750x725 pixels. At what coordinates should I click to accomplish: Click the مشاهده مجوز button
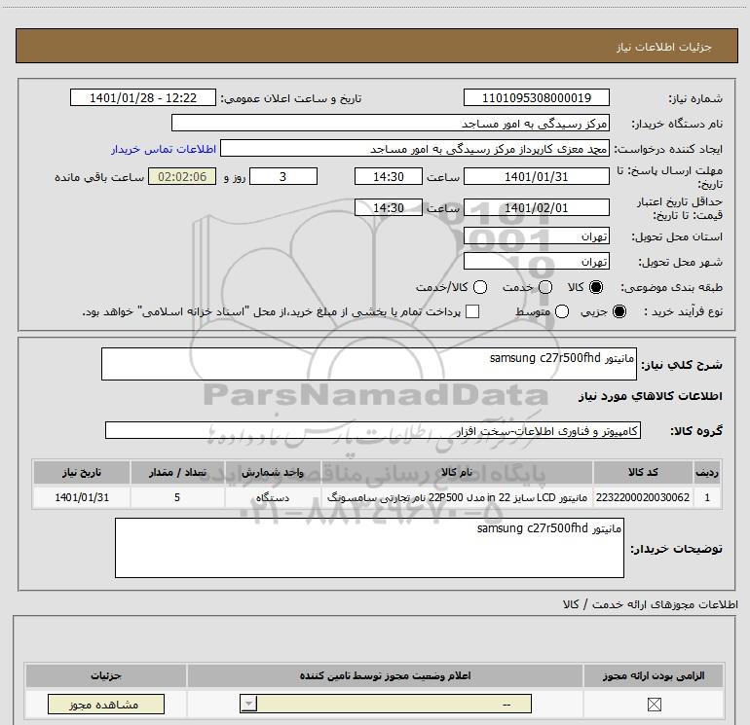106,704
